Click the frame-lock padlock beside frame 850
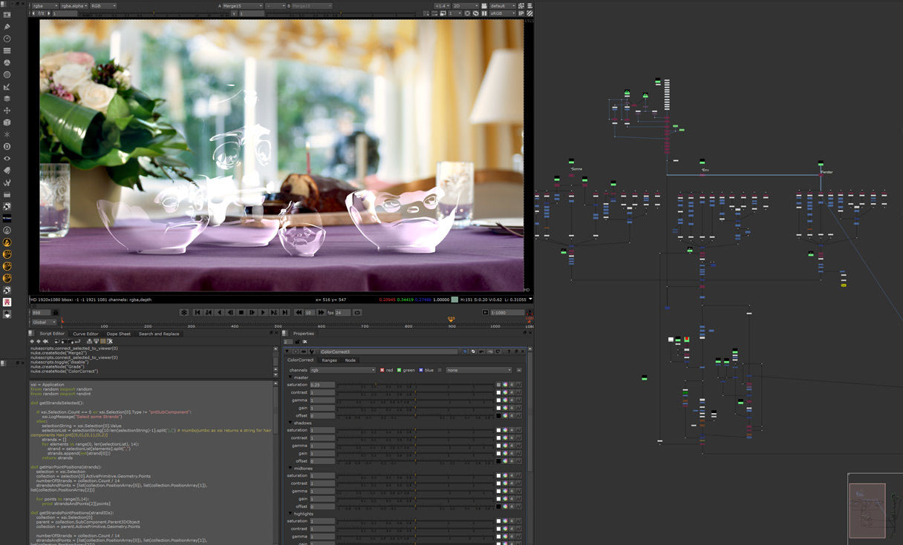Image resolution: width=903 pixels, height=545 pixels. (56, 312)
